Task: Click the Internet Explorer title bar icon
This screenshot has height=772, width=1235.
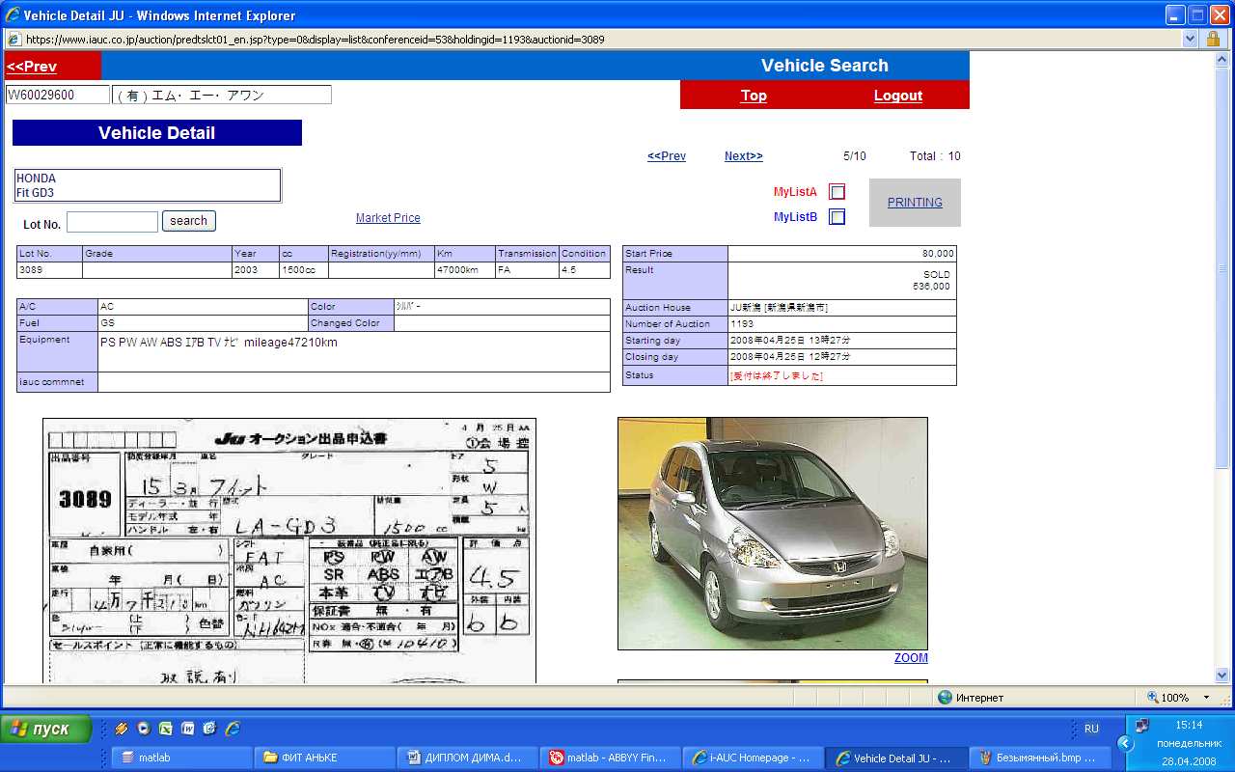Action: (12, 14)
